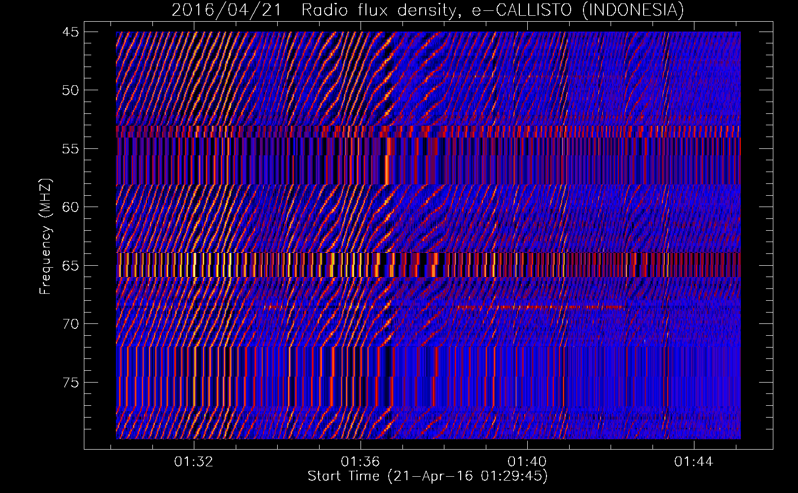Click the 75 frequency tick label

tap(71, 383)
